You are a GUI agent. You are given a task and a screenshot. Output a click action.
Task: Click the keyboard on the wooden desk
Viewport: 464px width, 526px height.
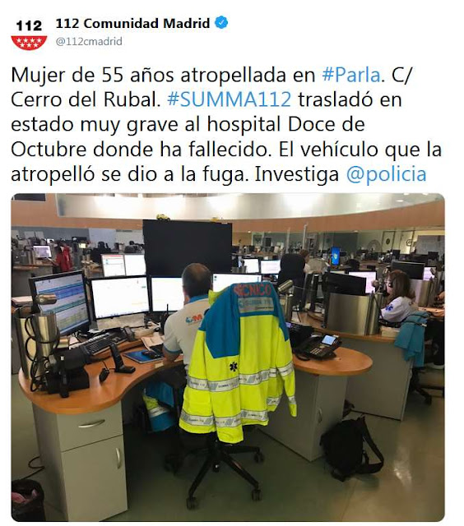[x=100, y=344]
